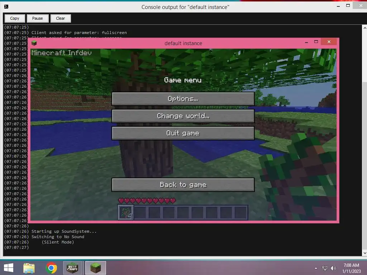This screenshot has height=275, width=367.
Task: Click the second hotbar slot
Action: (x=140, y=213)
